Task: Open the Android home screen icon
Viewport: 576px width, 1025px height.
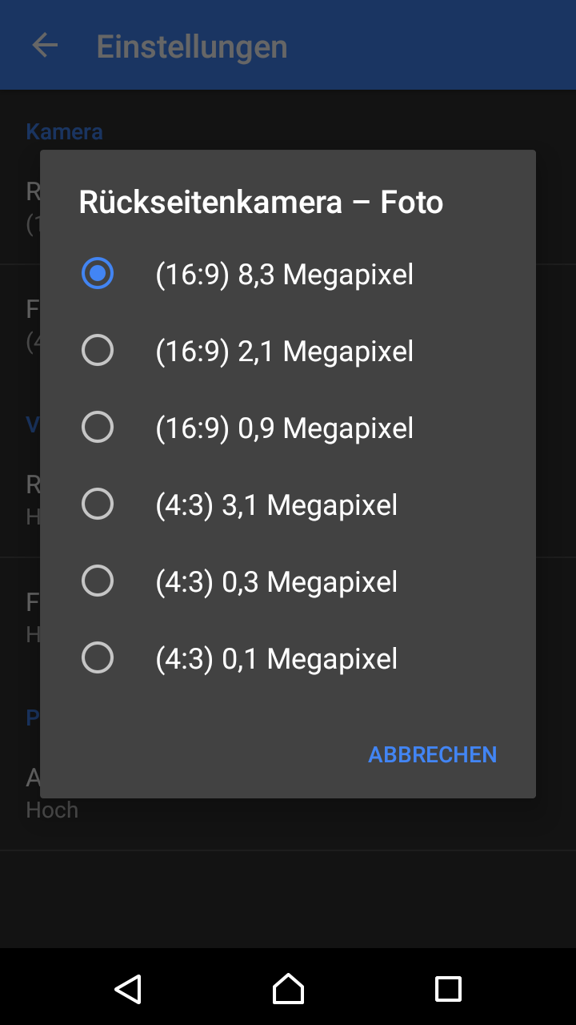Action: coord(288,989)
